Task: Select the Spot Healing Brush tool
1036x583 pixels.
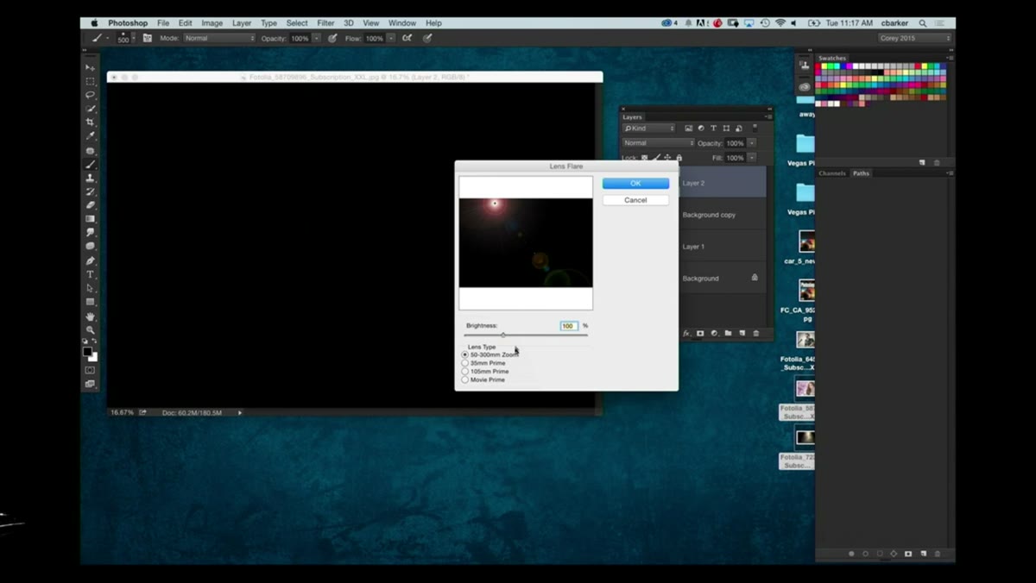Action: 90,150
